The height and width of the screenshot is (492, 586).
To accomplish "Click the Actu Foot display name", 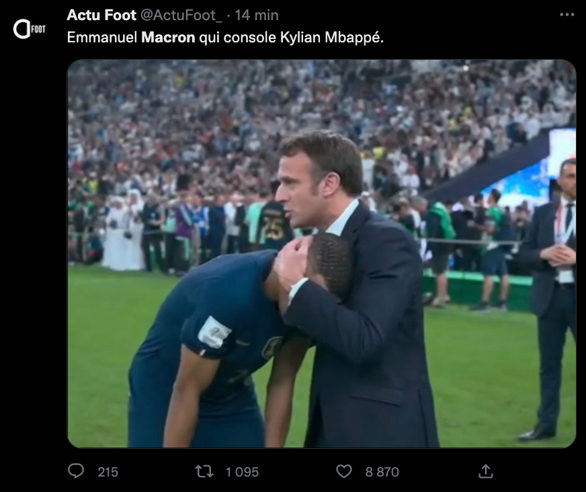I will point(101,15).
